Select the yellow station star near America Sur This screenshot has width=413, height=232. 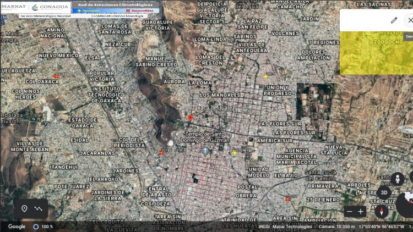coord(235,153)
